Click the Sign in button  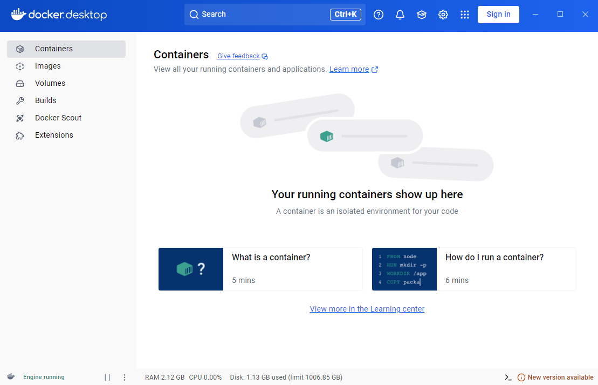click(498, 15)
